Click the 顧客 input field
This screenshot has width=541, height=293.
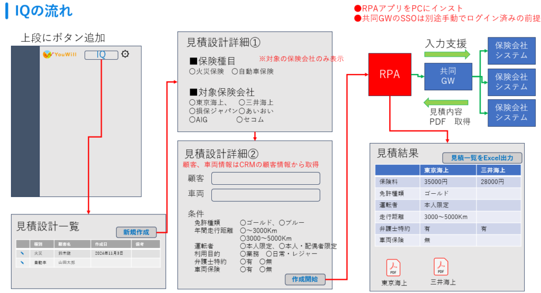(265, 178)
